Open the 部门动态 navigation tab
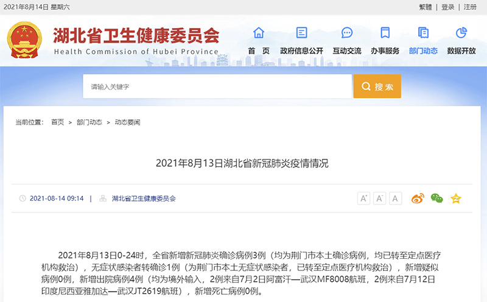 pyautogui.click(x=423, y=51)
